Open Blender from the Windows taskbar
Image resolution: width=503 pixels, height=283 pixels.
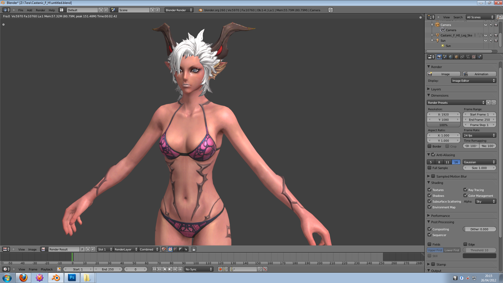click(56, 278)
